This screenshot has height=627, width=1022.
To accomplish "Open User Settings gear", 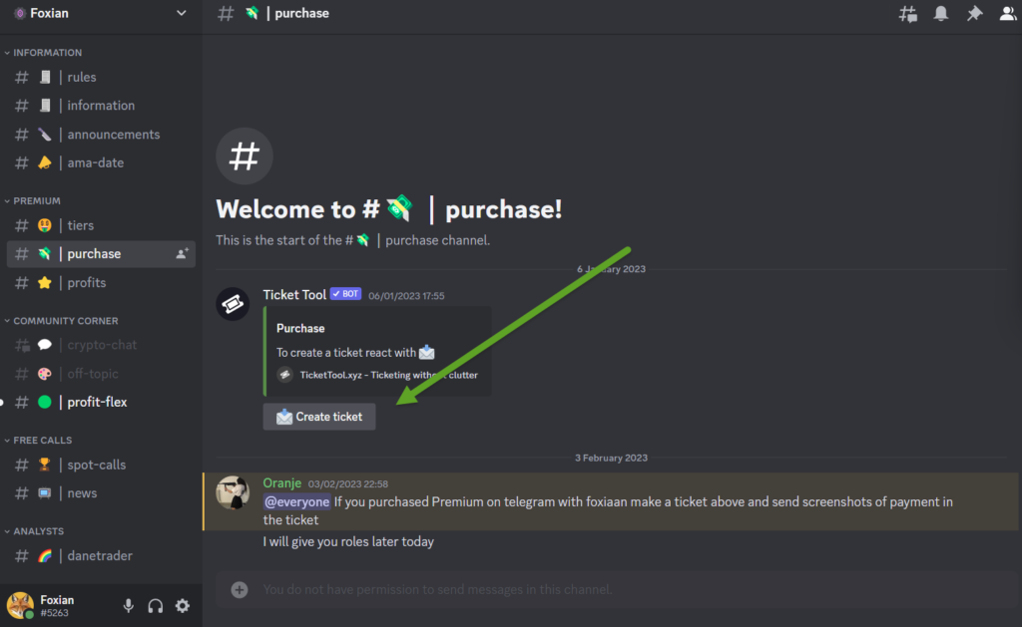I will [x=182, y=605].
